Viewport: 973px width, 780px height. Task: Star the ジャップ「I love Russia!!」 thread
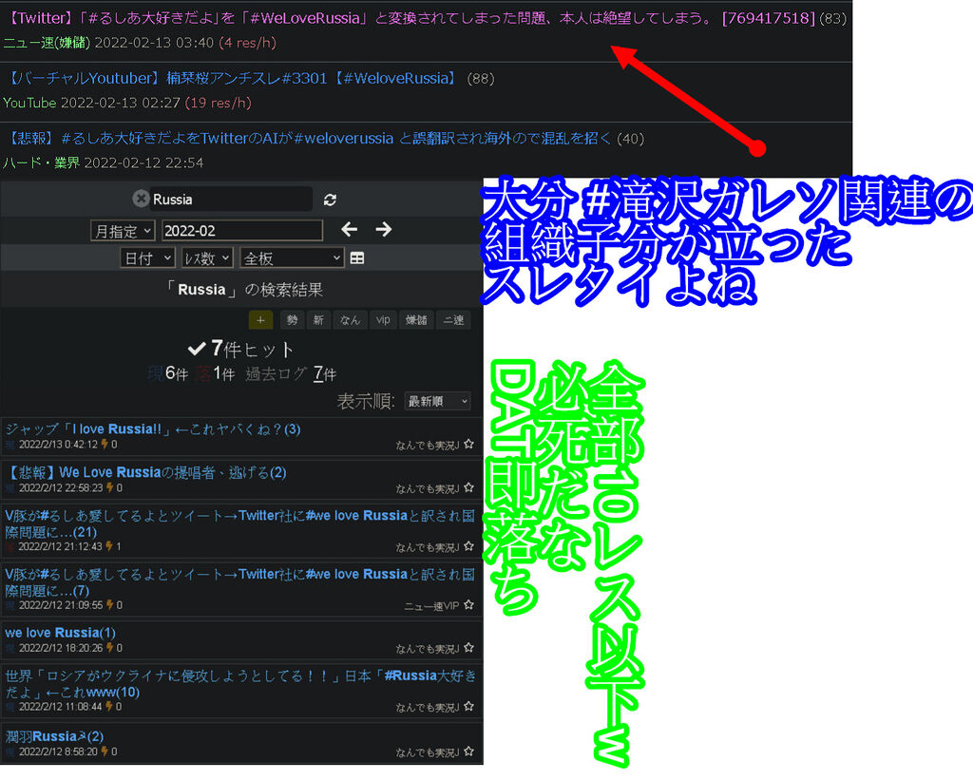pos(469,444)
